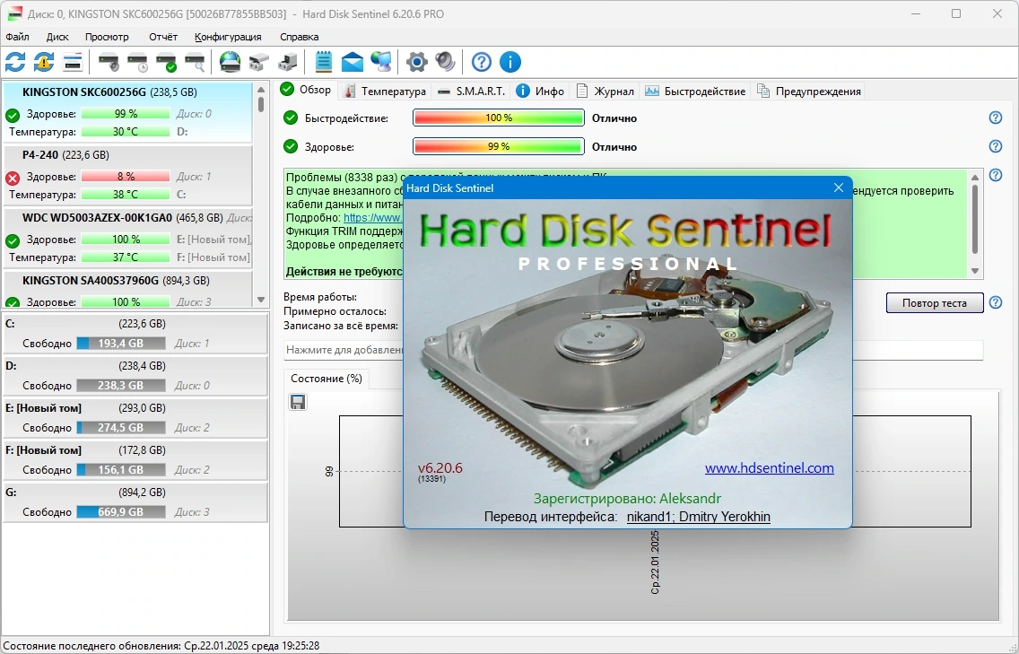Click the F: [Новый том] partition

(135, 460)
